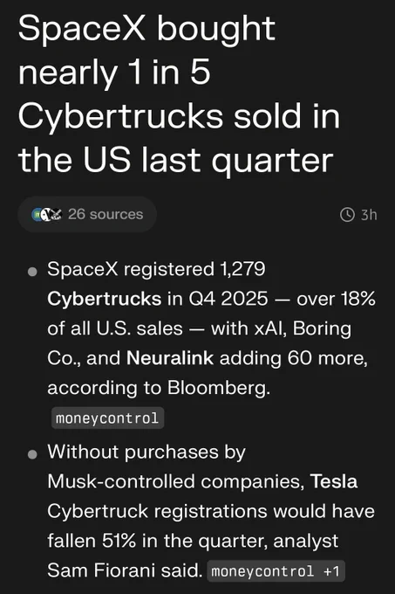This screenshot has height=594, width=395.
Task: Click the bold Tesla keyword
Action: (334, 481)
